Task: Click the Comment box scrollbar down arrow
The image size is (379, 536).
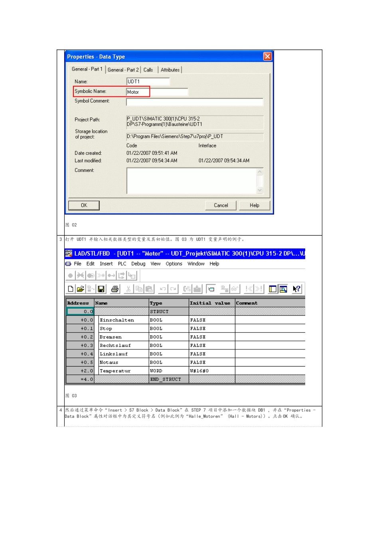Action: (x=260, y=191)
